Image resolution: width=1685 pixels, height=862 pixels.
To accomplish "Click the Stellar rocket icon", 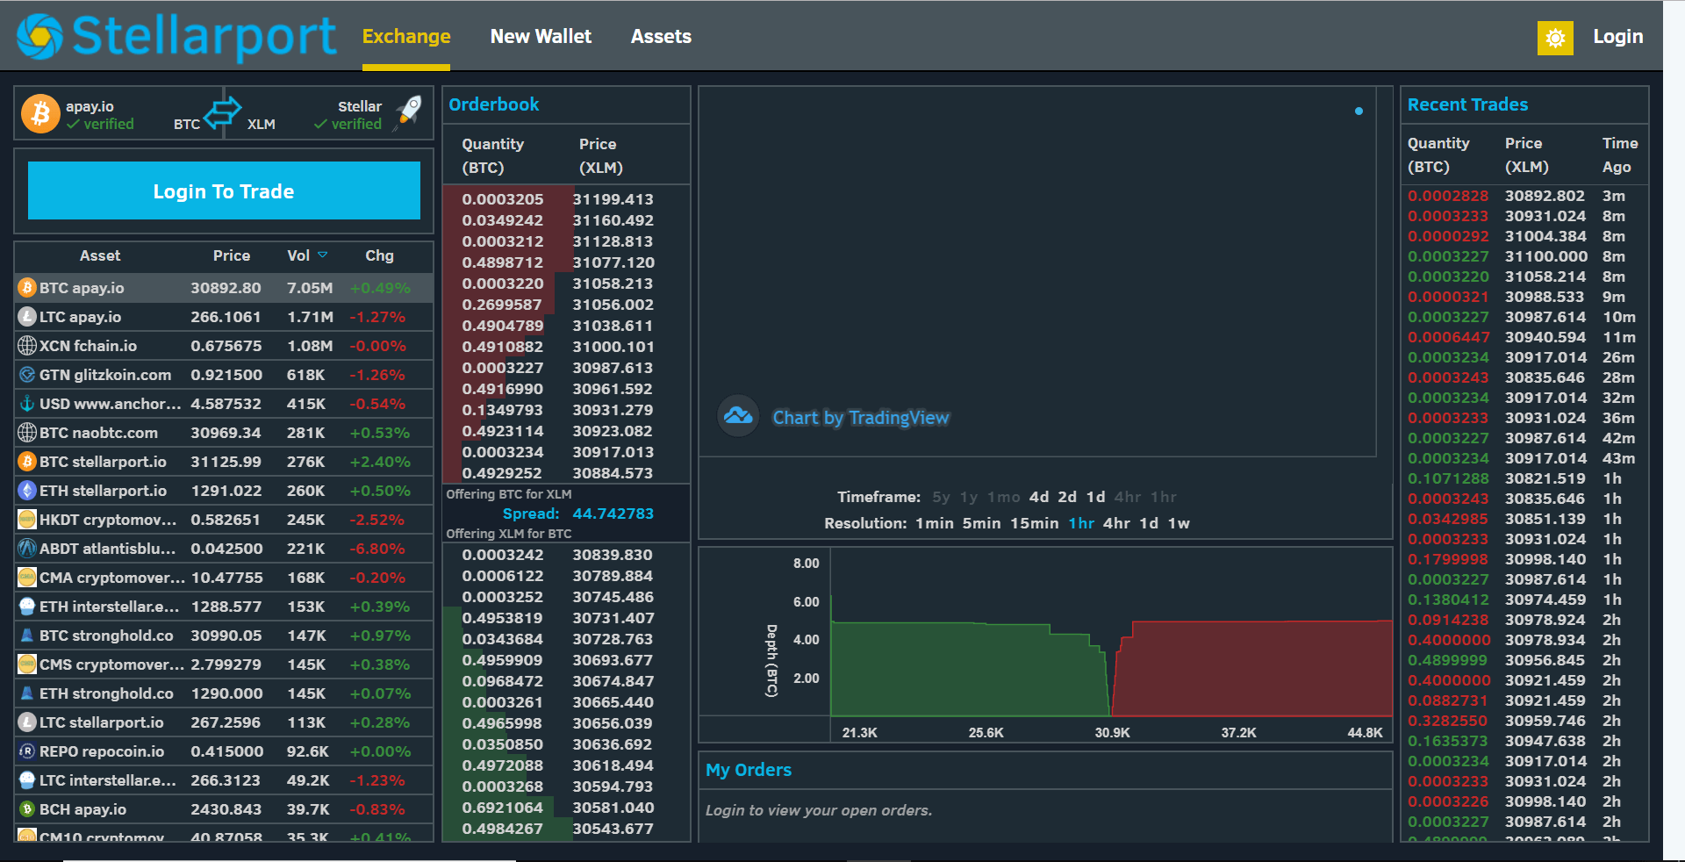I will point(408,113).
